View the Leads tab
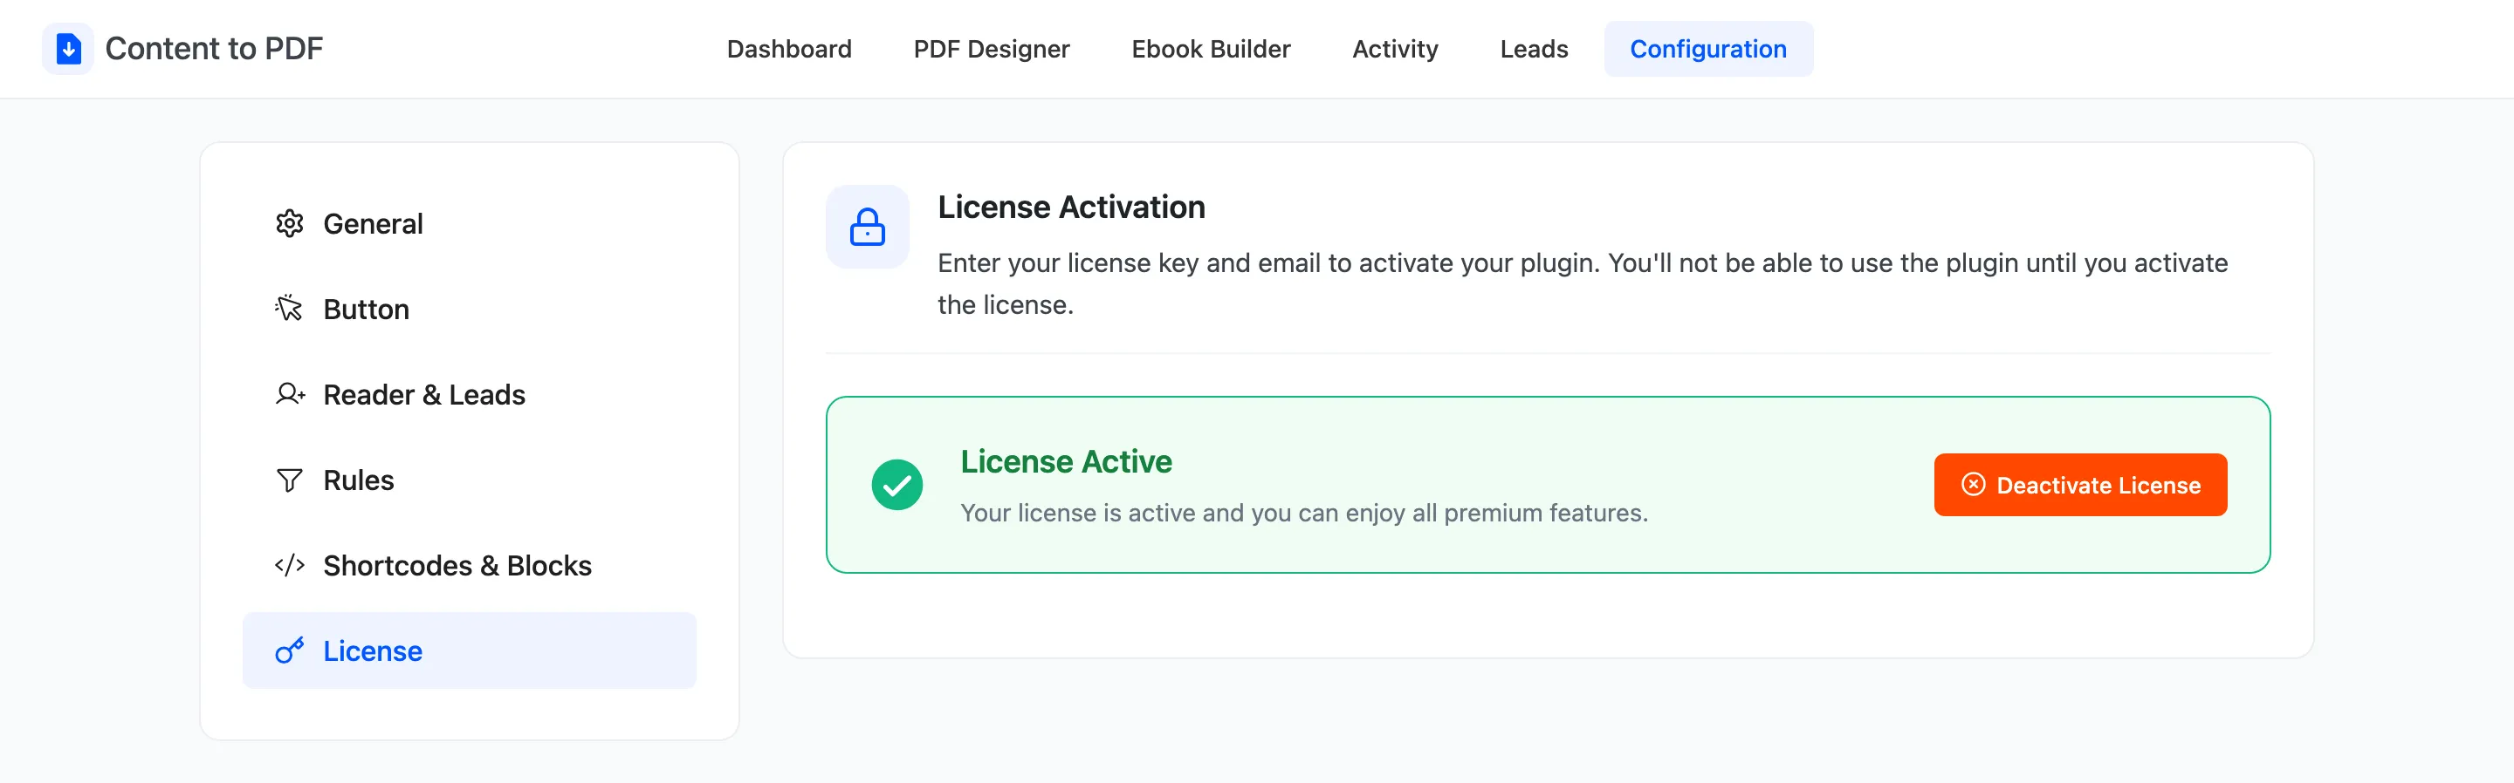Viewport: 2514px width, 783px height. [x=1535, y=49]
